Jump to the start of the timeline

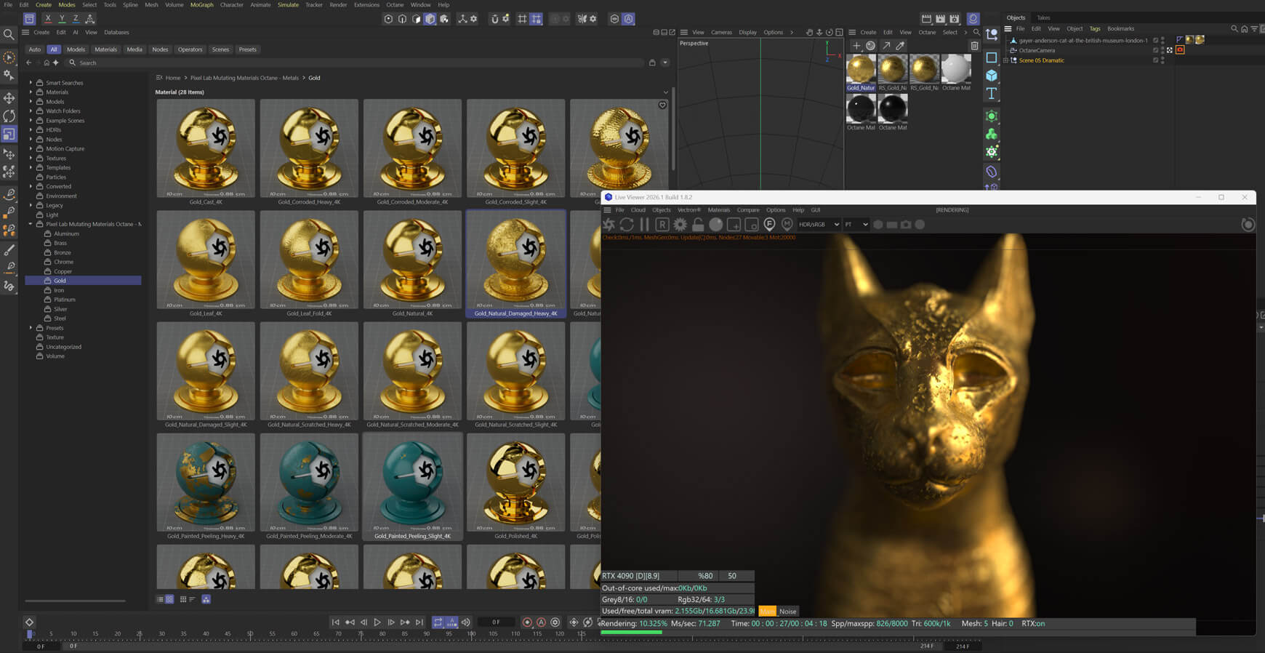[x=335, y=622]
